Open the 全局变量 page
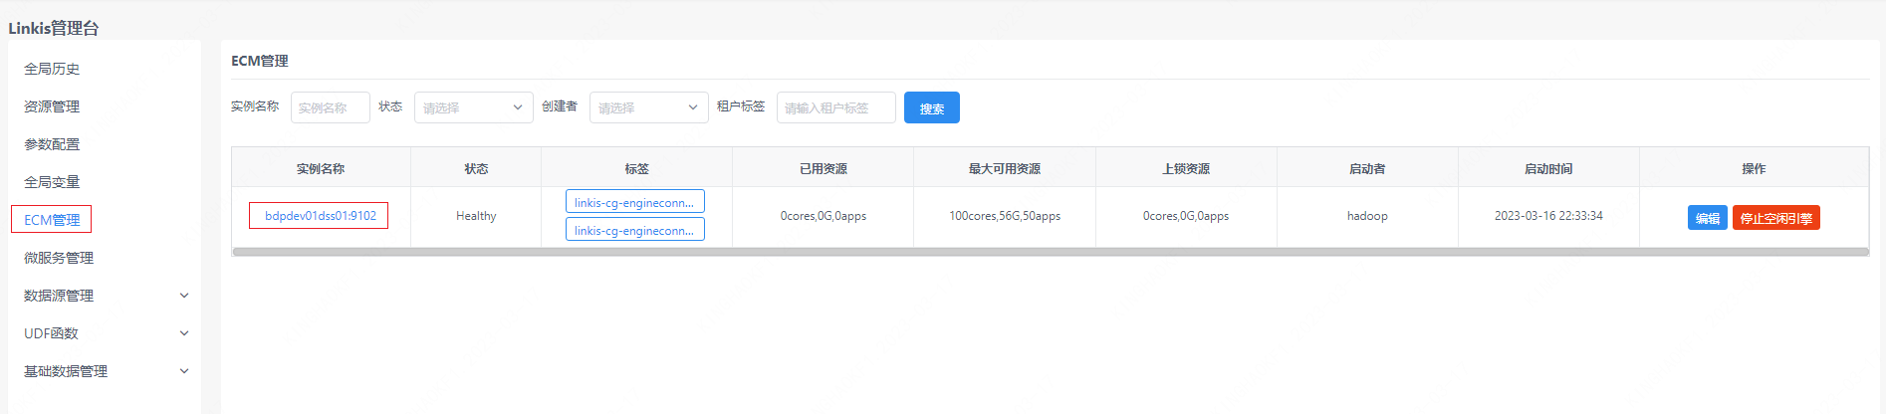 52,182
